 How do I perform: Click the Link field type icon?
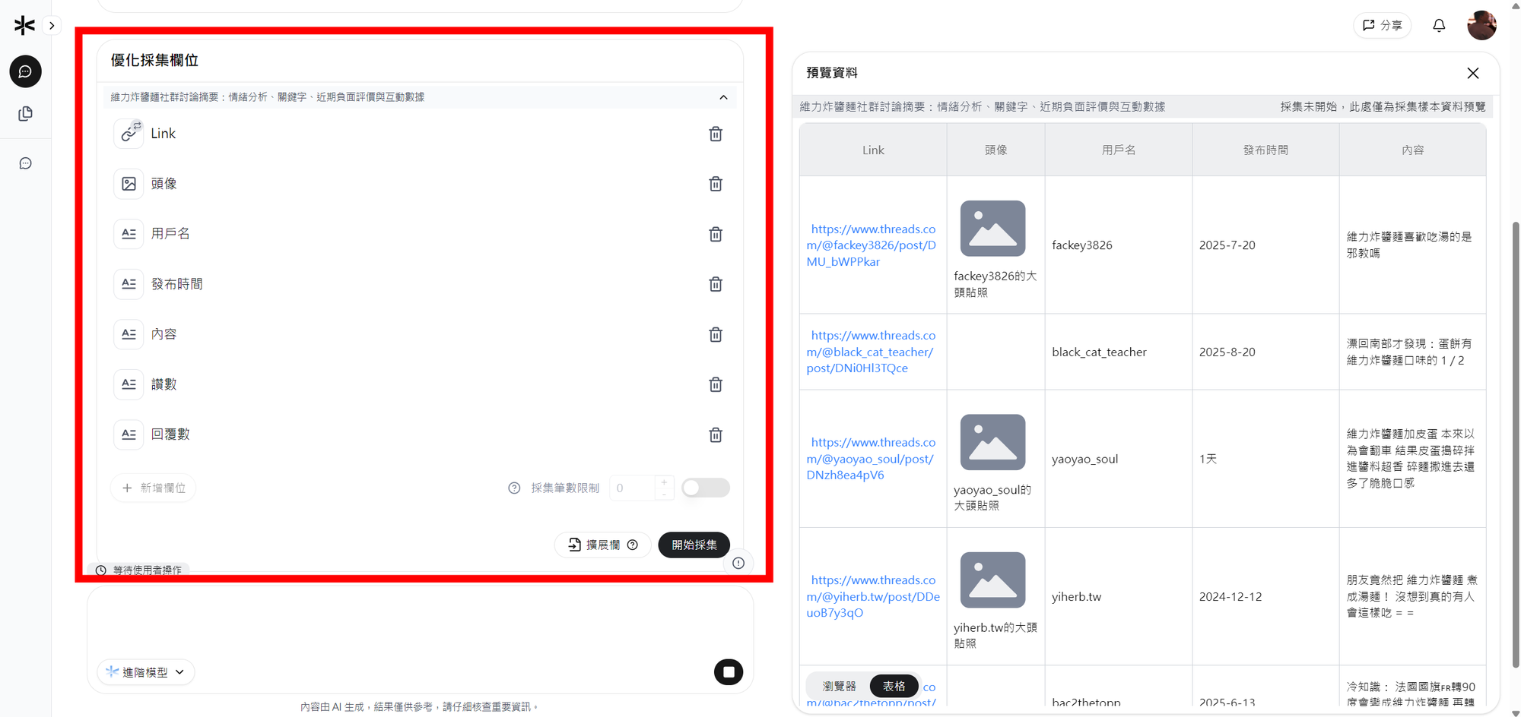[129, 134]
